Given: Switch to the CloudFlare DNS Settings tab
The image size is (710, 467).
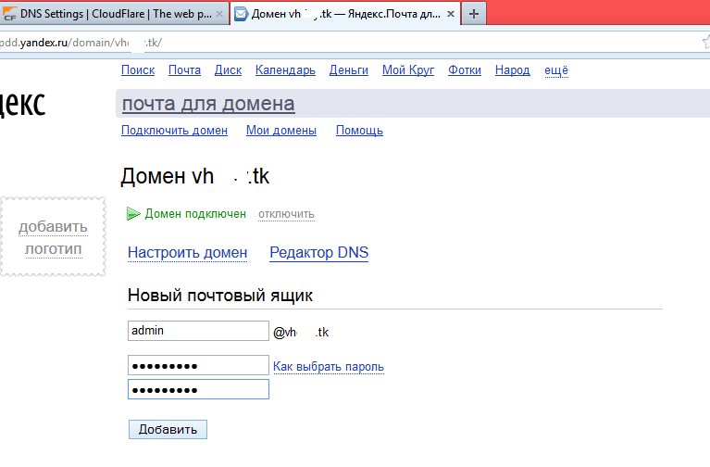Looking at the screenshot, I should [113, 15].
